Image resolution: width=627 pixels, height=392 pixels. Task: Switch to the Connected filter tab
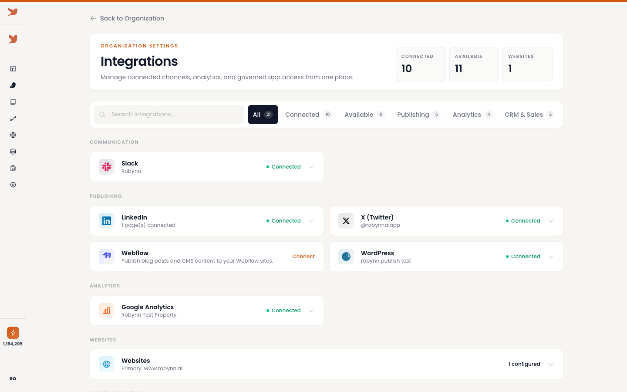(x=308, y=114)
